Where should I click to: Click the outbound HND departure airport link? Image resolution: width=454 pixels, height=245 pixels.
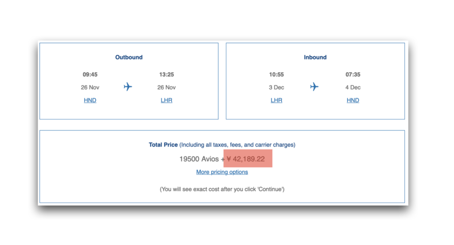(90, 101)
